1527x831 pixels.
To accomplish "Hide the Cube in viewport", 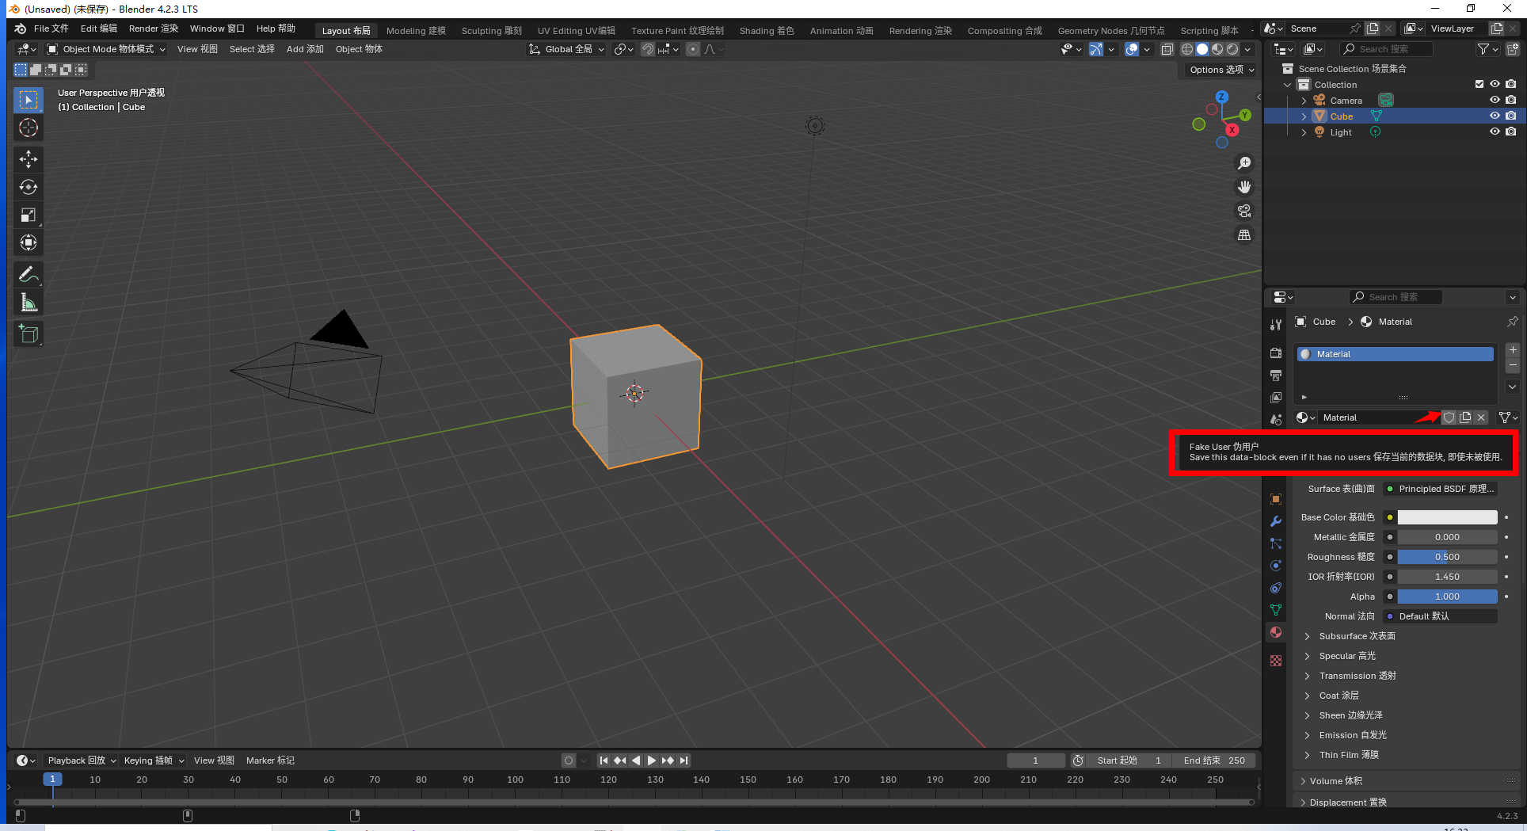I will [1495, 116].
